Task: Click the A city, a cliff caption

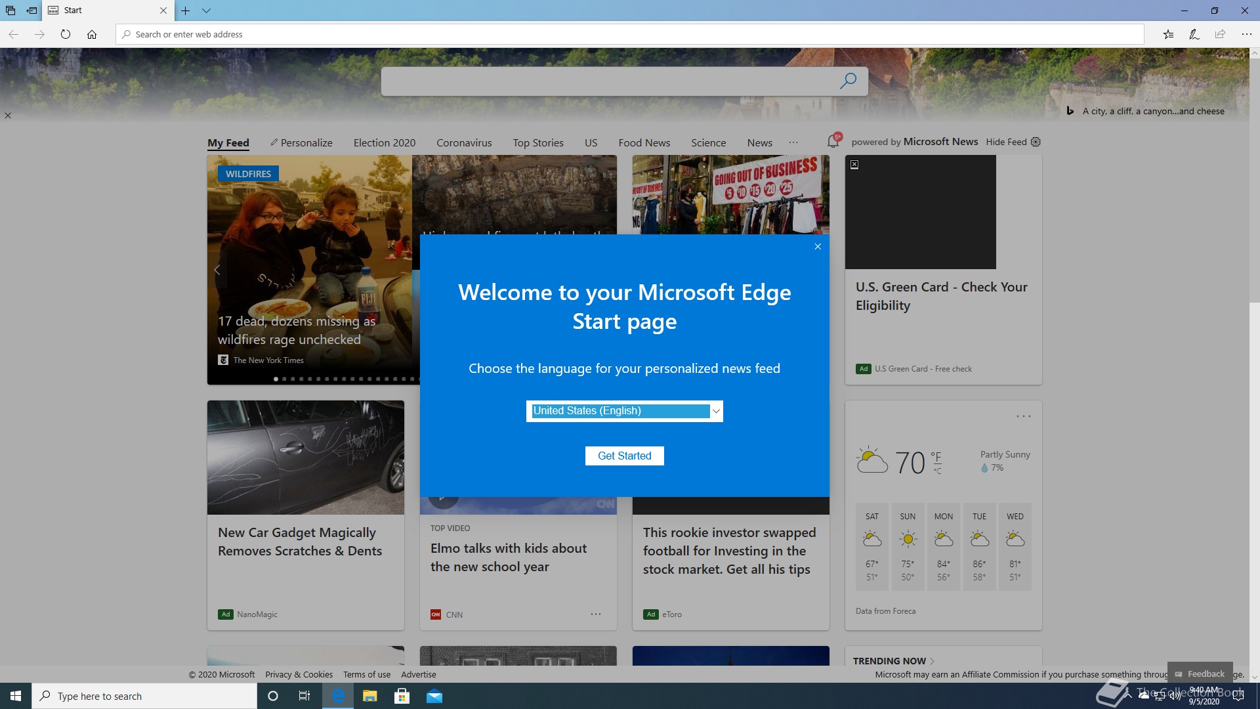Action: click(x=1153, y=111)
